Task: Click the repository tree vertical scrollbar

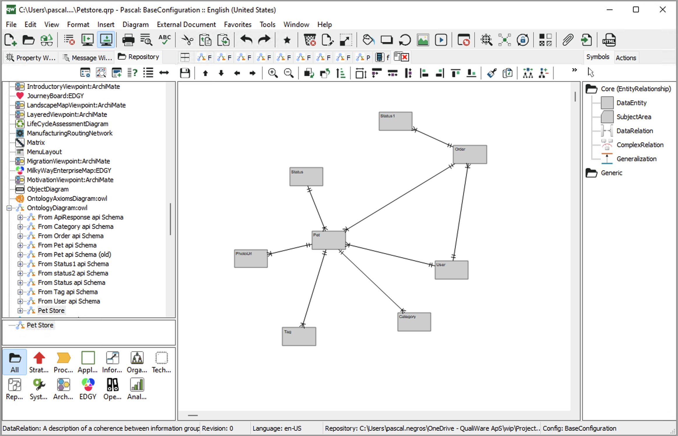Action: [x=170, y=219]
